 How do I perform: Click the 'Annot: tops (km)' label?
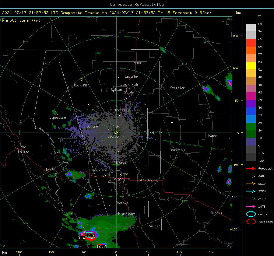click(21, 20)
